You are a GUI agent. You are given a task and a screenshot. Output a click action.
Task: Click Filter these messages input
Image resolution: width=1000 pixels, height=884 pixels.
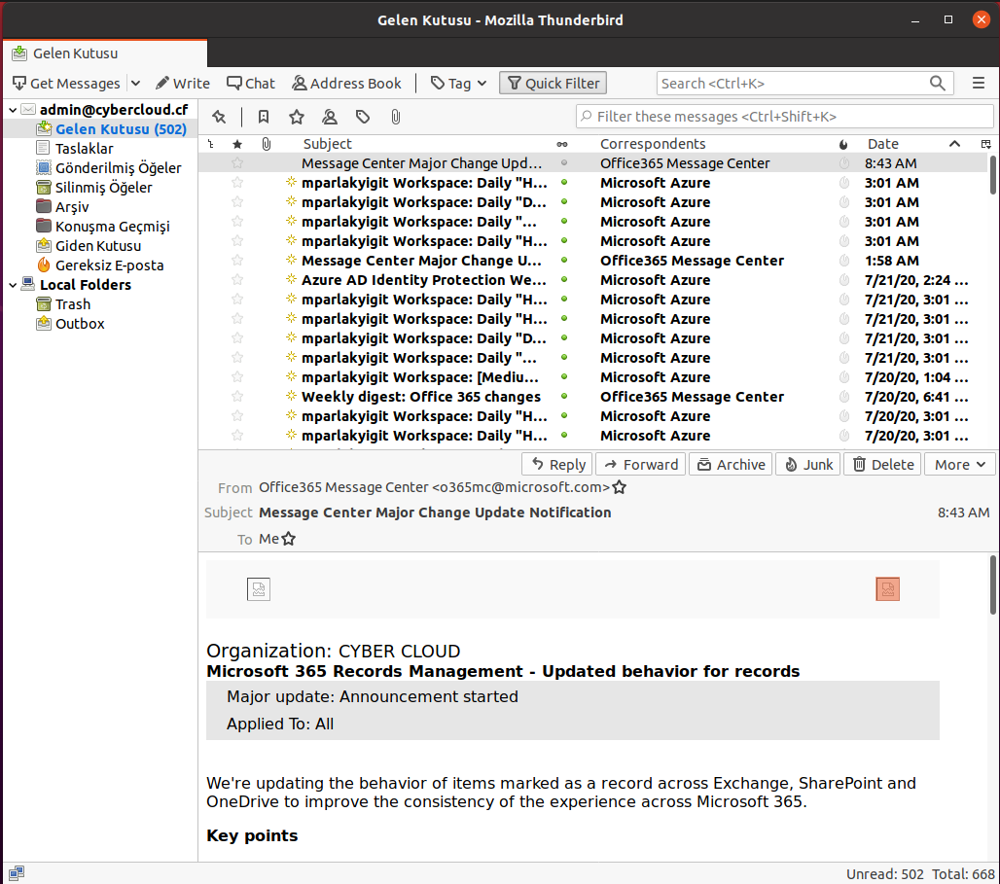point(784,117)
